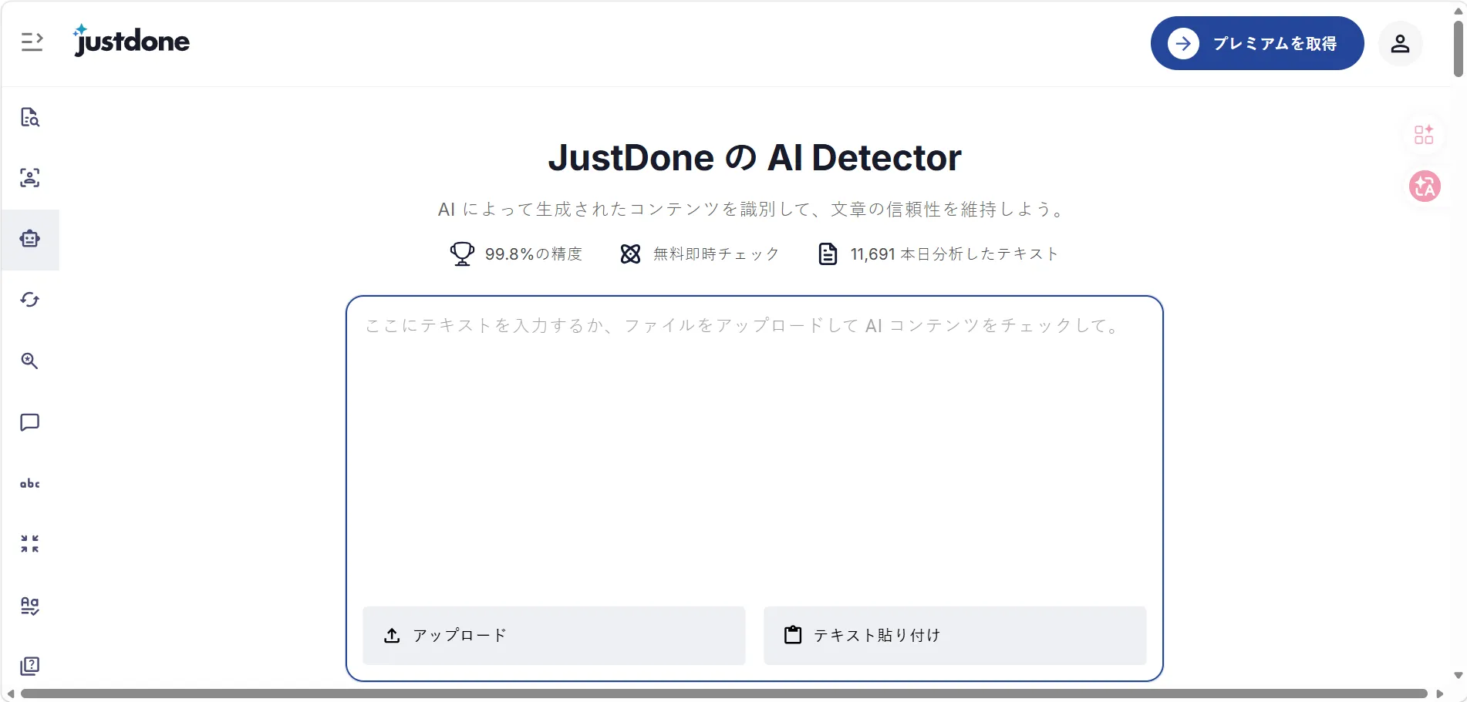Click the horizontal scrollbar at the bottom
The height and width of the screenshot is (702, 1467).
point(723,694)
